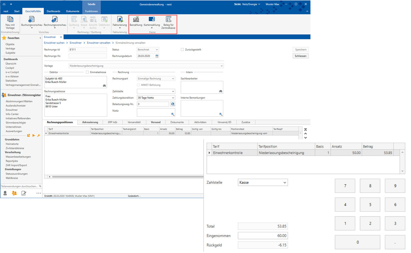The height and width of the screenshot is (253, 411).
Task: Enable the Einmaladresse checkbox
Action: pos(88,72)
